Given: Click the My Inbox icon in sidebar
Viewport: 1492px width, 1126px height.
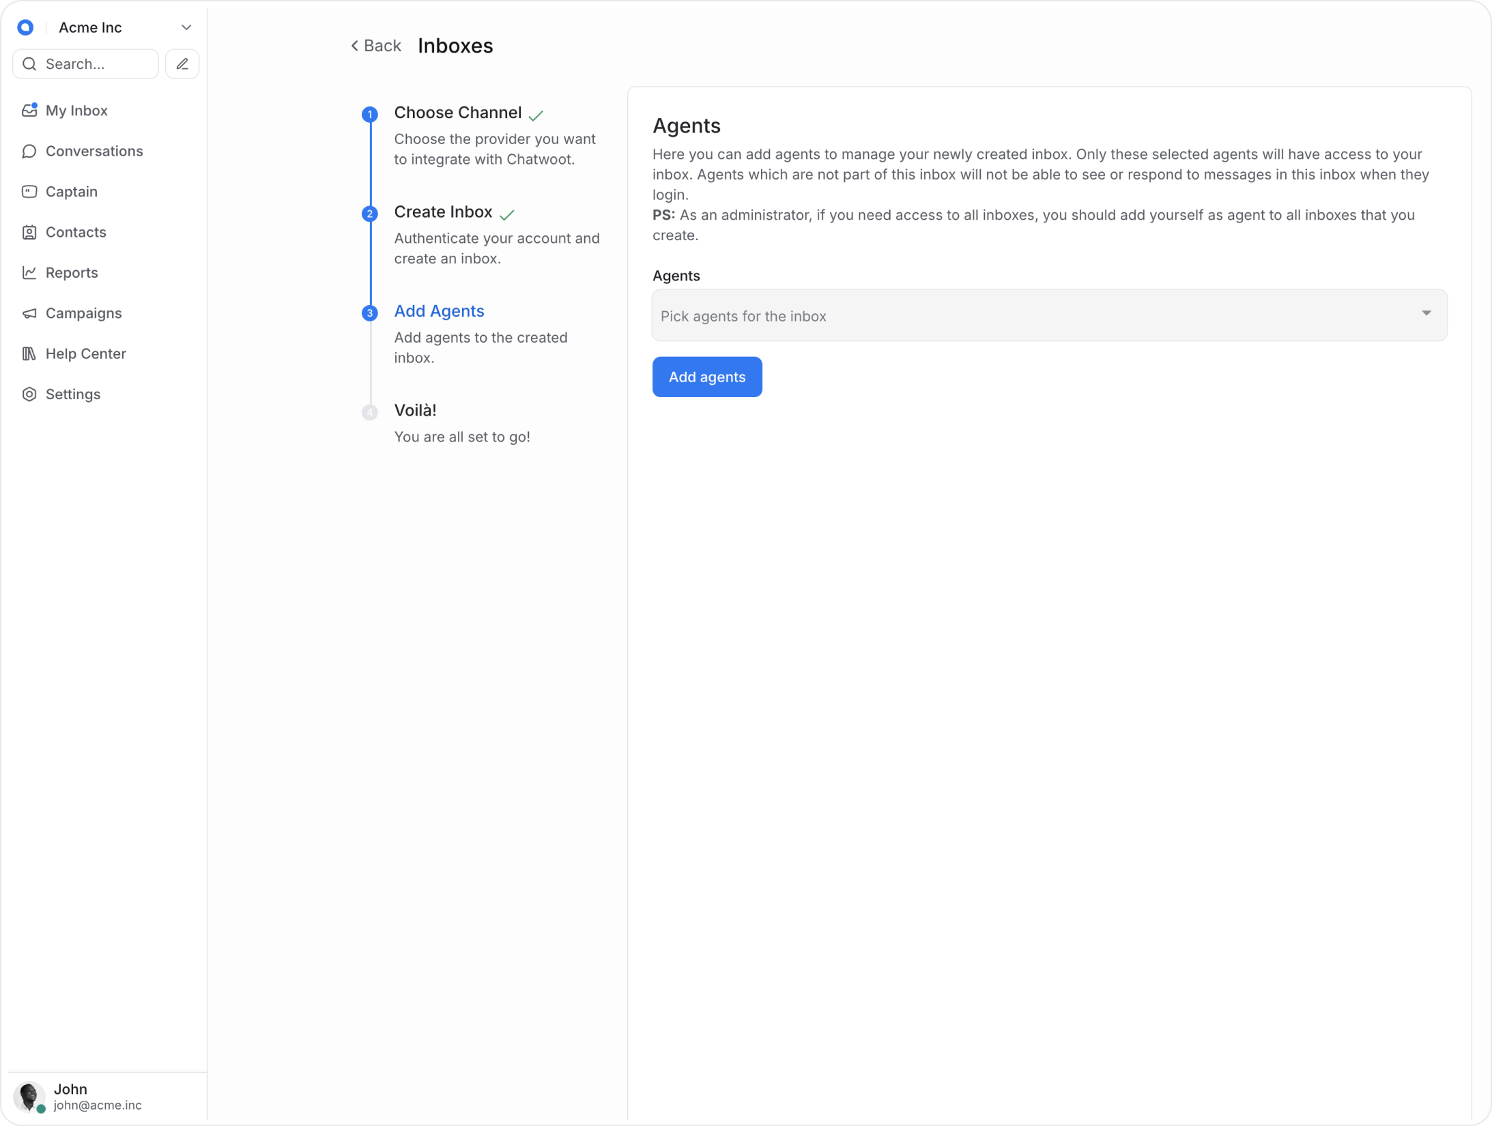Looking at the screenshot, I should pos(29,111).
